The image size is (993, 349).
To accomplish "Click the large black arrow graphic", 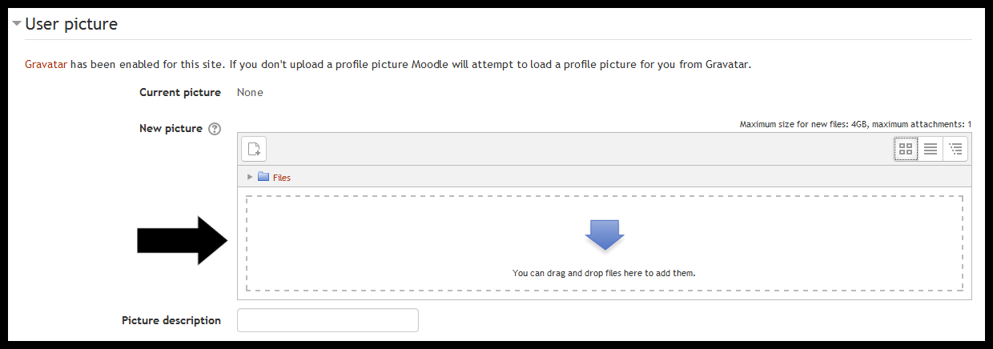I will [x=183, y=240].
